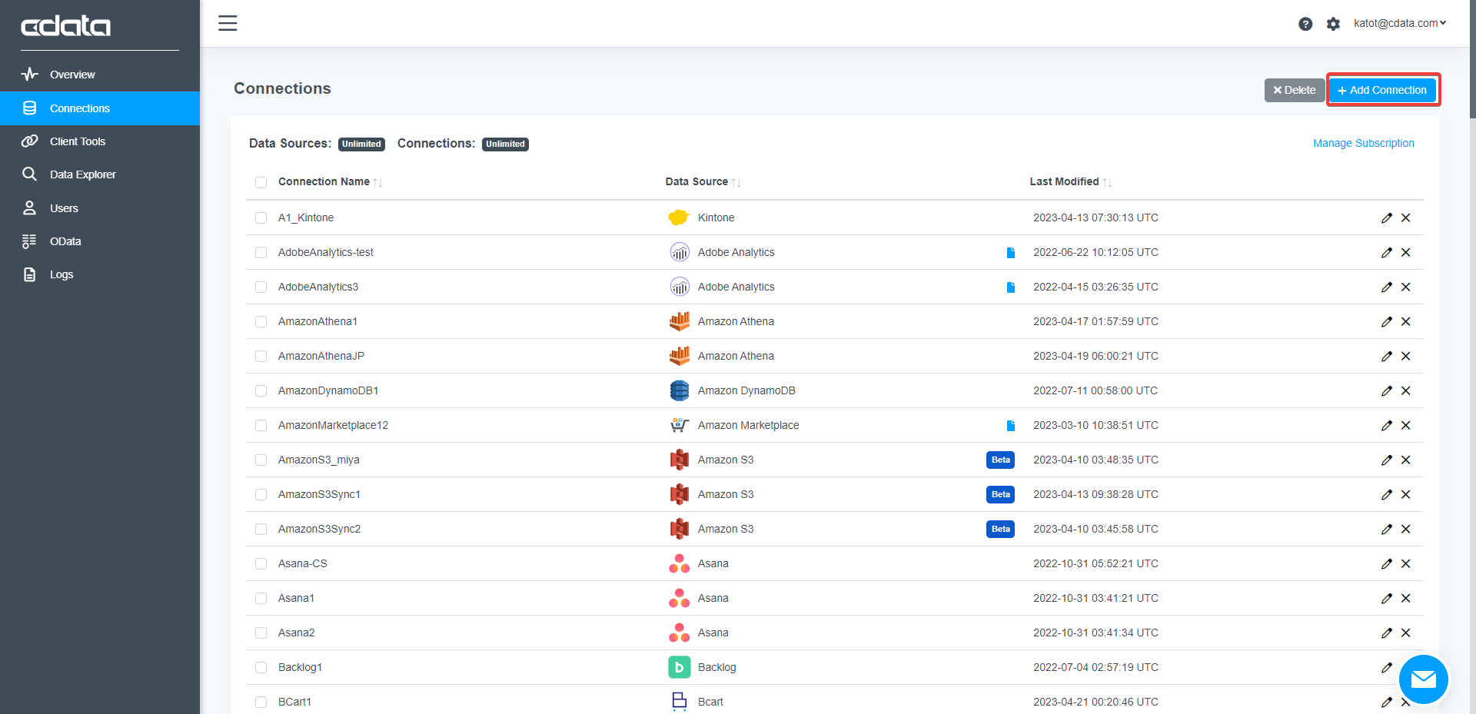The width and height of the screenshot is (1476, 714).
Task: Sort by Connection Name column
Action: [331, 181]
